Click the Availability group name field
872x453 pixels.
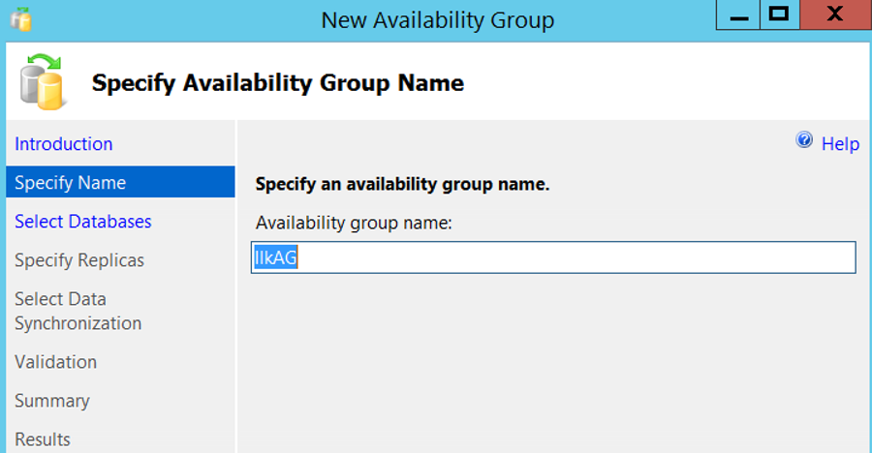[553, 257]
